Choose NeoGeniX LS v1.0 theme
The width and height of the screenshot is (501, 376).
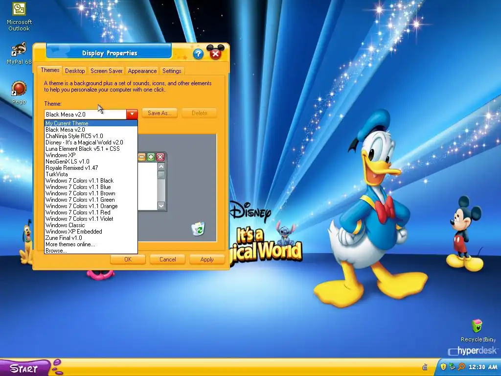click(x=91, y=162)
